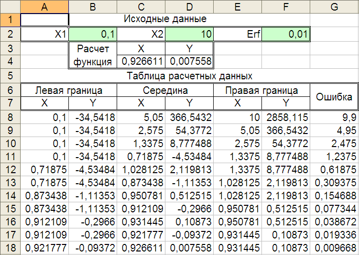Click error cell with value 0,038672
The image size is (359, 255).
334,221
